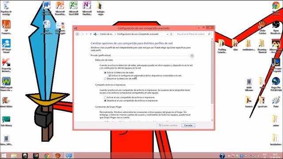
Task: Click the dialog vertical scrollbar thumb
Action: click(212, 72)
